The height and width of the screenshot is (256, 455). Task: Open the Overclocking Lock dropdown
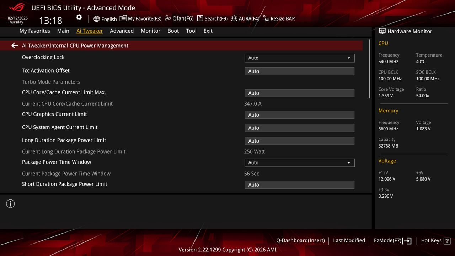pyautogui.click(x=299, y=58)
